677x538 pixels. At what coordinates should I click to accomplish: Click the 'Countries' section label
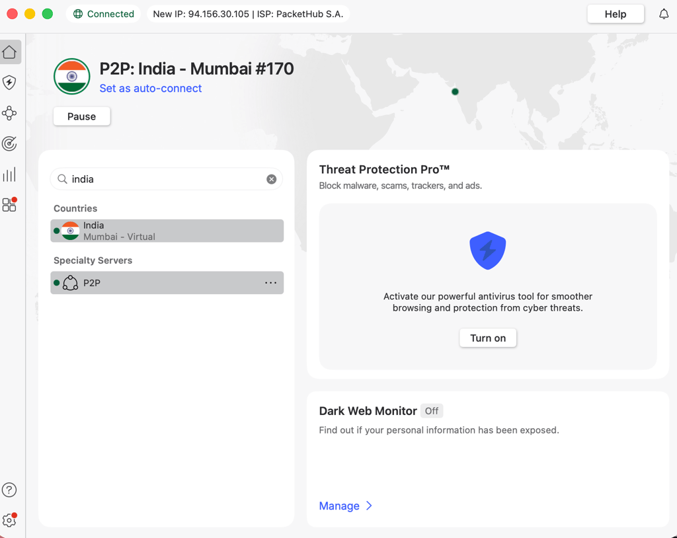tap(75, 209)
